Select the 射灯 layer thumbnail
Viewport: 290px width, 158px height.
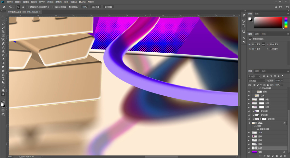[255, 148]
